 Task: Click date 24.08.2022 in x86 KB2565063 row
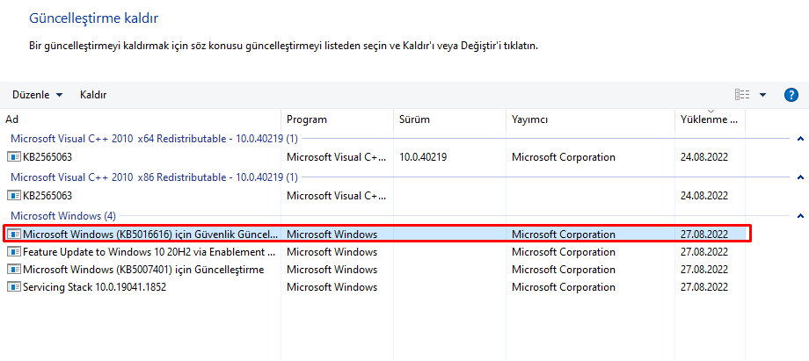[x=704, y=196]
